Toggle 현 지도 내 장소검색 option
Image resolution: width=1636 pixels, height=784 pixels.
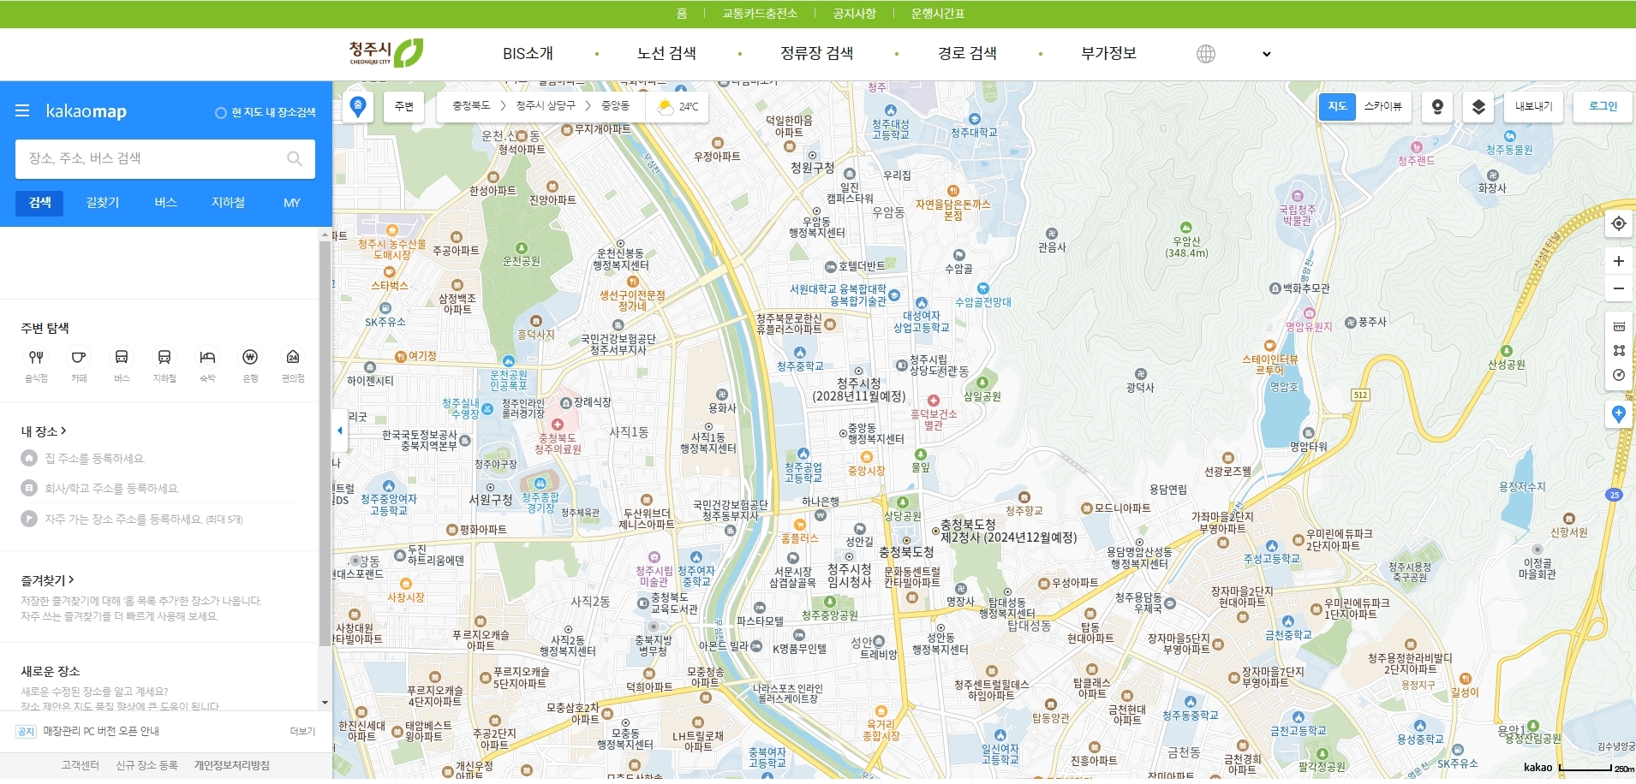coord(265,112)
